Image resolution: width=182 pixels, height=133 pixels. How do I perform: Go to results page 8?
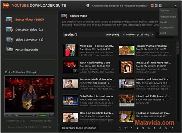click(160, 128)
